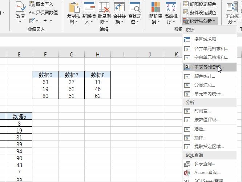Click the 数据5 header cell

point(19,116)
